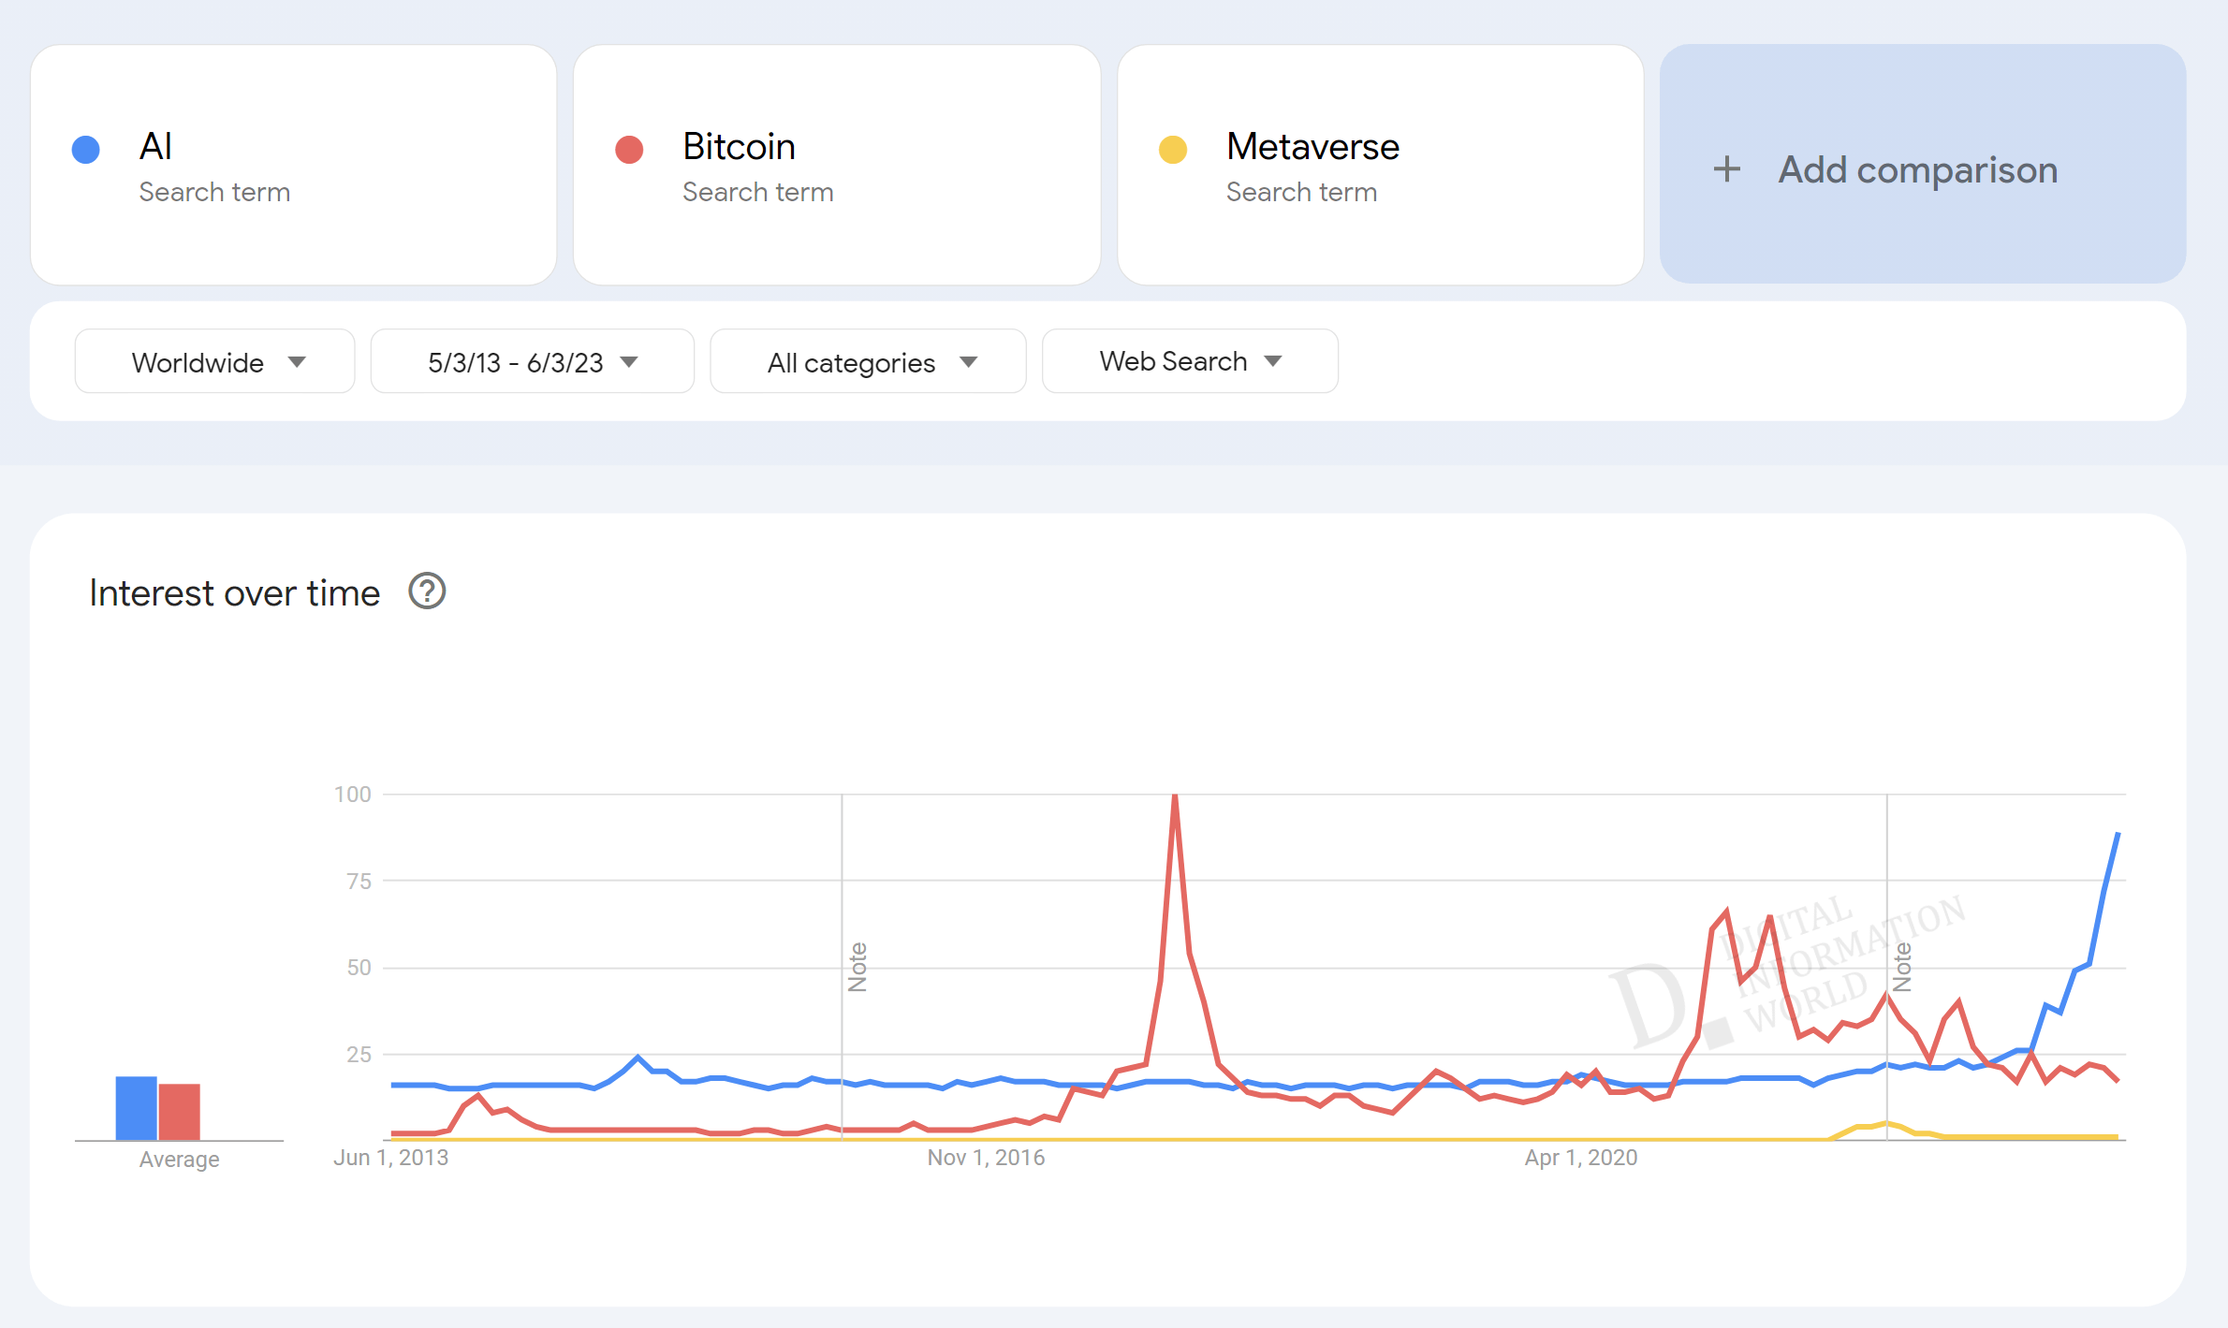Click the yellow Metaverse color dot

point(1173,150)
